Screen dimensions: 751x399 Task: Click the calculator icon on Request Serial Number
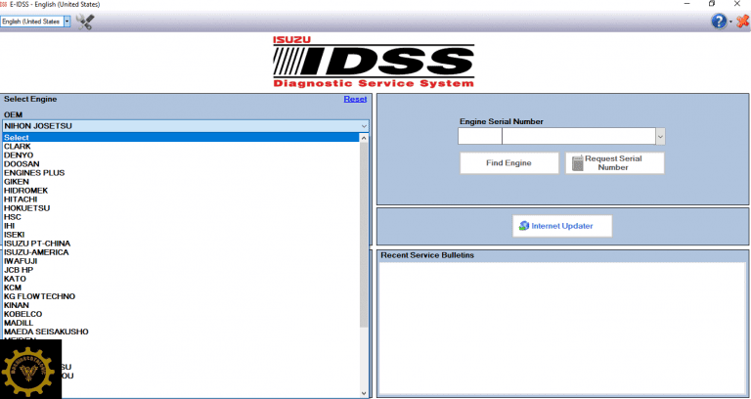tap(578, 163)
